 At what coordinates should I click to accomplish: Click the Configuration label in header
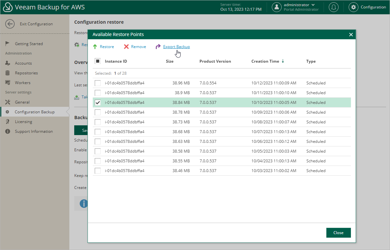pos(373,7)
